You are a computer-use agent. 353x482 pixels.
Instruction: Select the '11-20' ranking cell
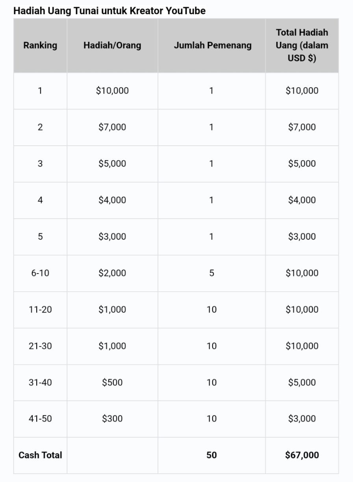(40, 309)
